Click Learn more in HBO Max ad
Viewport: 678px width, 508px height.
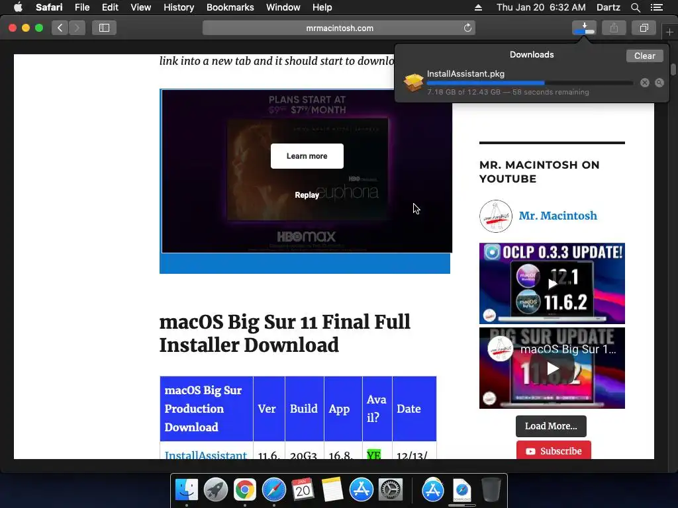307,156
